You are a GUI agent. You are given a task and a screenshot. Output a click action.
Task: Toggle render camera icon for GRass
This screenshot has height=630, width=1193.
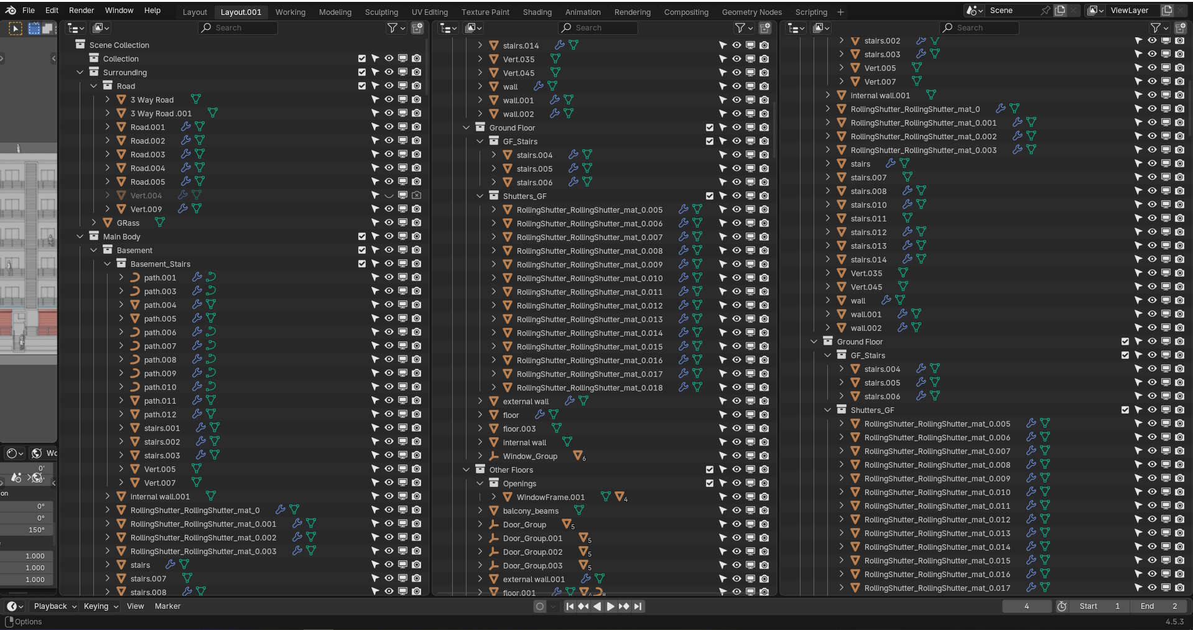coord(417,223)
